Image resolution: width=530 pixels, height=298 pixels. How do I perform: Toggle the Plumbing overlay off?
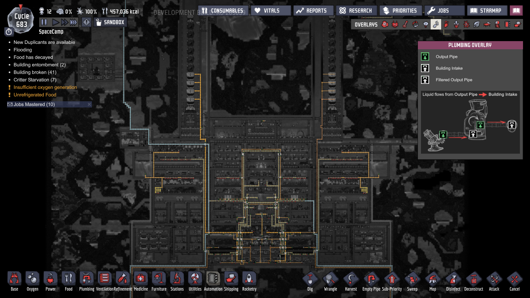tap(436, 24)
